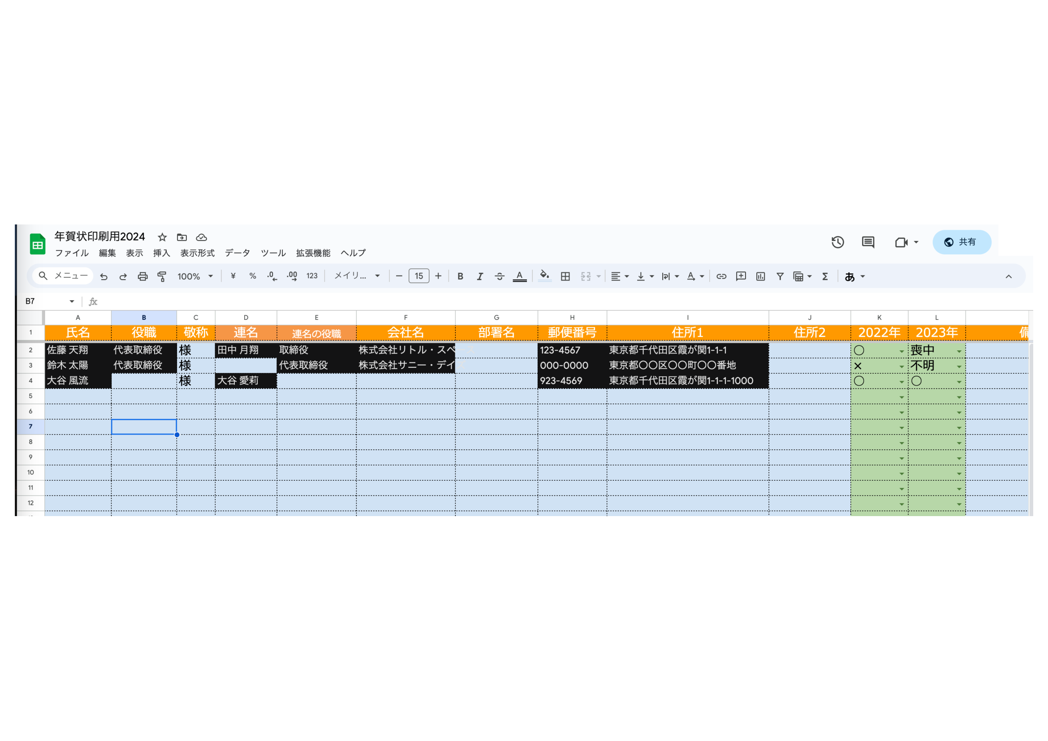Open the more number formats 123 menu
1048x741 pixels.
tap(312, 276)
